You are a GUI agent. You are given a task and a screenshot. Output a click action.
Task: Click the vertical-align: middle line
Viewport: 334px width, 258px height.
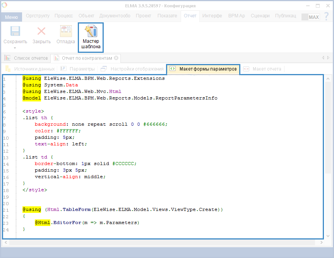70,177
